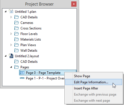Select the Untitled 1.plan label
124x105 pixels.
tap(25, 12)
